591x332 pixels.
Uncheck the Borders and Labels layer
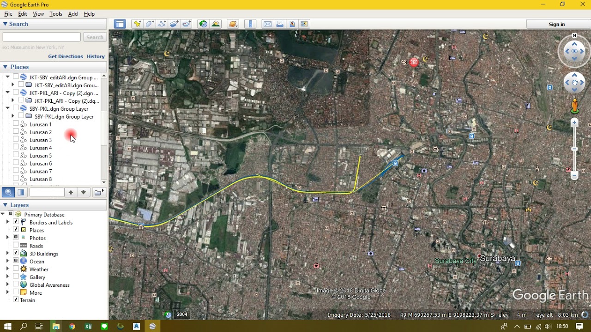pos(16,222)
